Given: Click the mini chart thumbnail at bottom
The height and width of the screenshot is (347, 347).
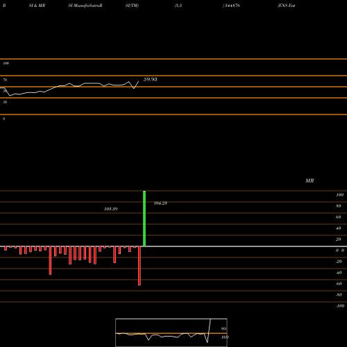Looking at the screenshot, I should (x=171, y=332).
